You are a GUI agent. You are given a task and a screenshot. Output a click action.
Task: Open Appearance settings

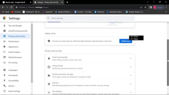tap(15, 47)
